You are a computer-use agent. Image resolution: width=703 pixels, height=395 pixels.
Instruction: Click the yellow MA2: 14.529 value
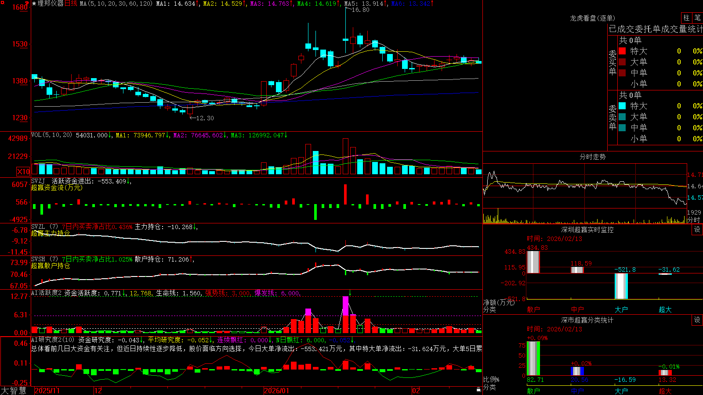click(222, 4)
